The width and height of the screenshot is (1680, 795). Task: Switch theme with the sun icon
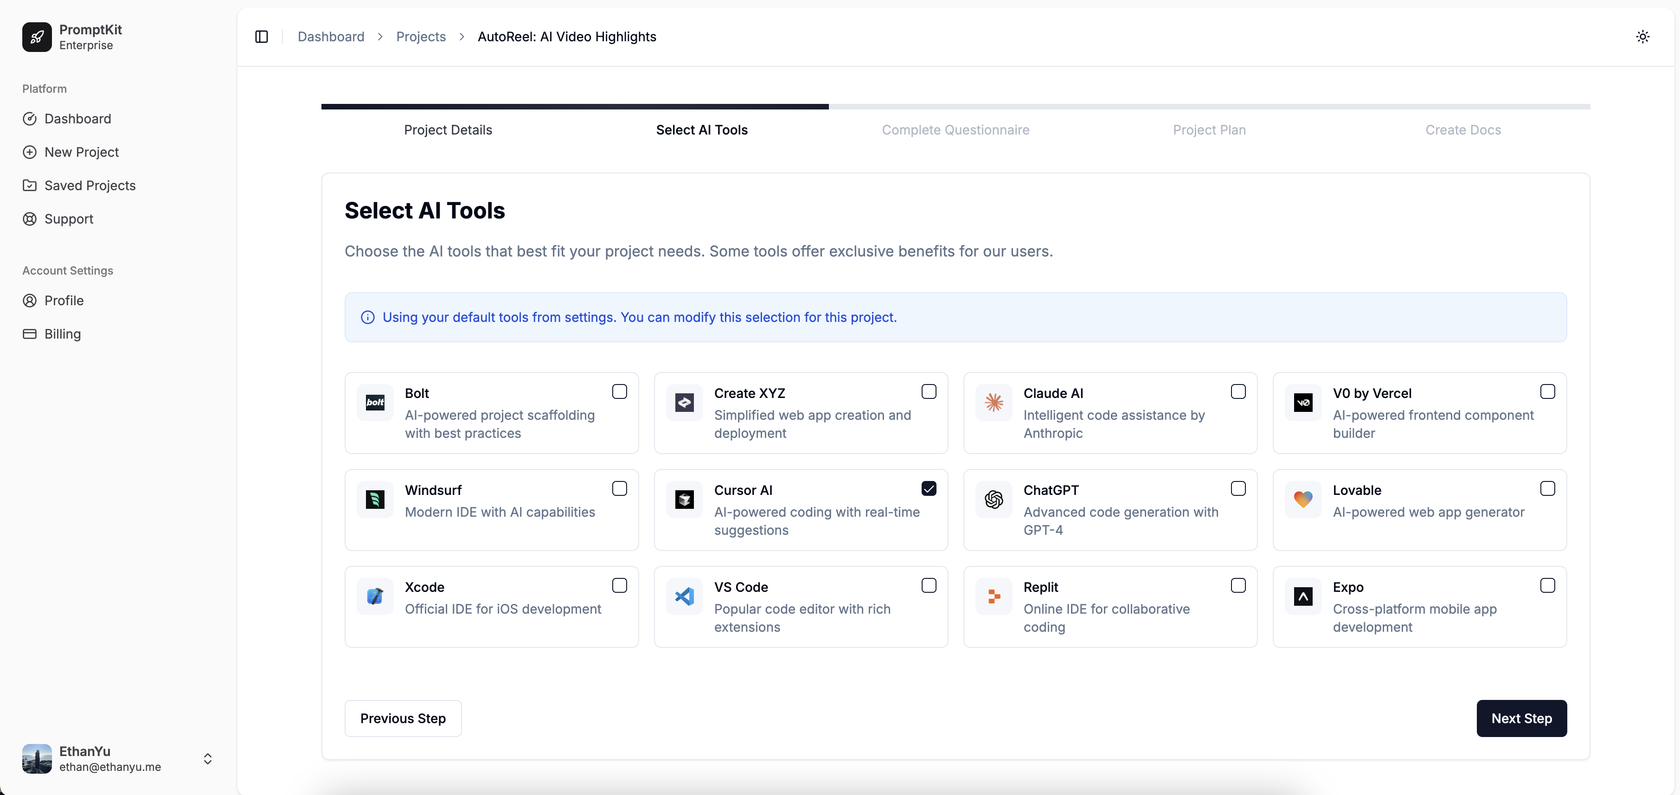[x=1642, y=37]
